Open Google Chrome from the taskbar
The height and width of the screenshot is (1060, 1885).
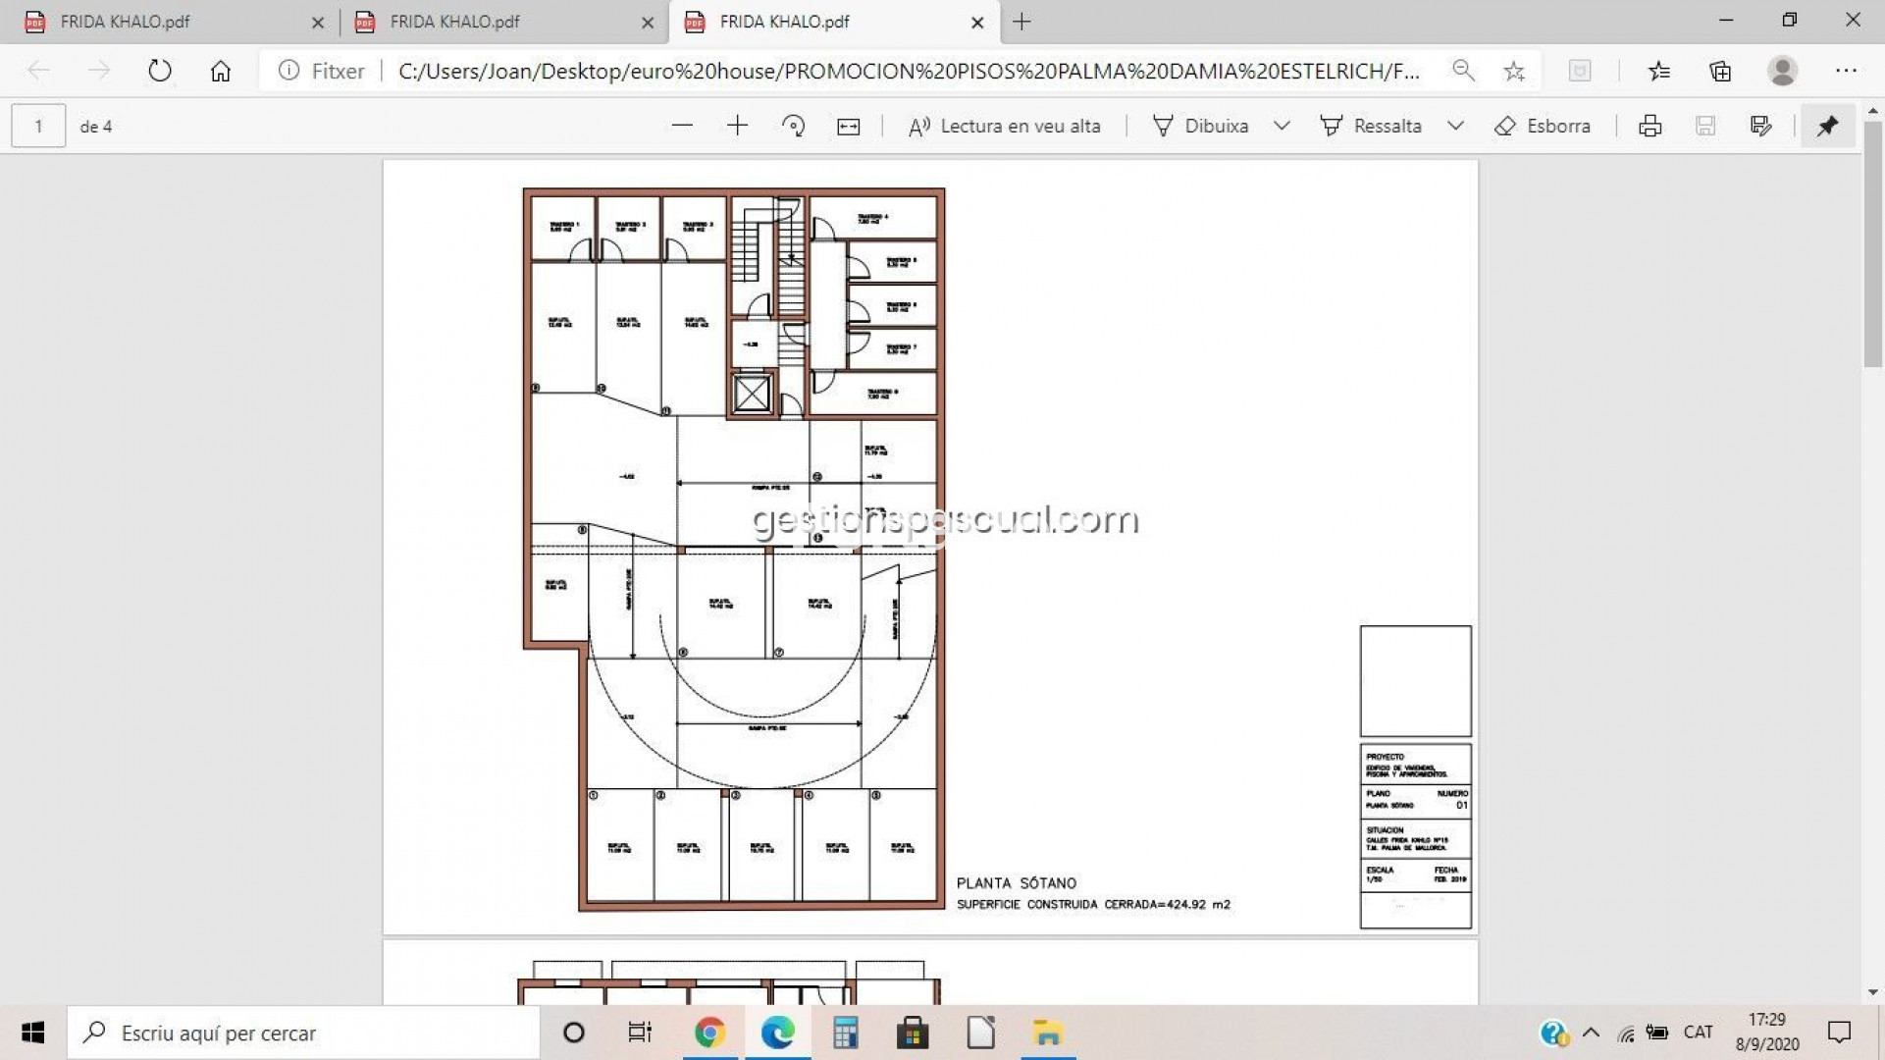tap(709, 1033)
